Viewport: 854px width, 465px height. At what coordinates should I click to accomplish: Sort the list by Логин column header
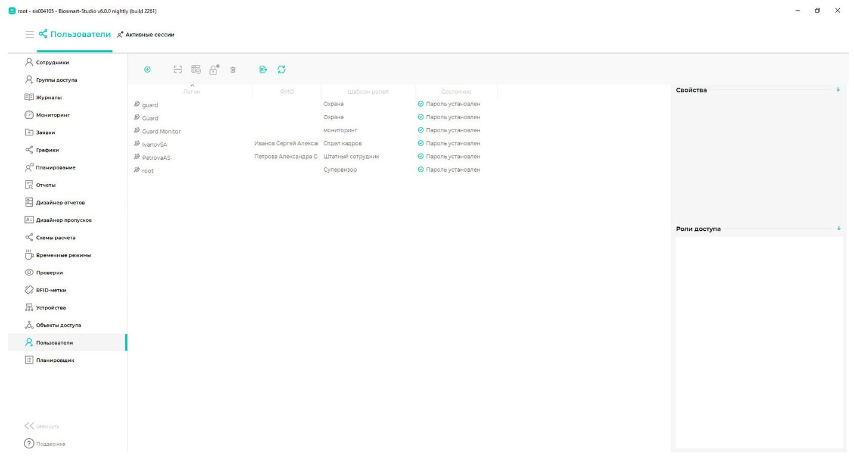point(192,91)
